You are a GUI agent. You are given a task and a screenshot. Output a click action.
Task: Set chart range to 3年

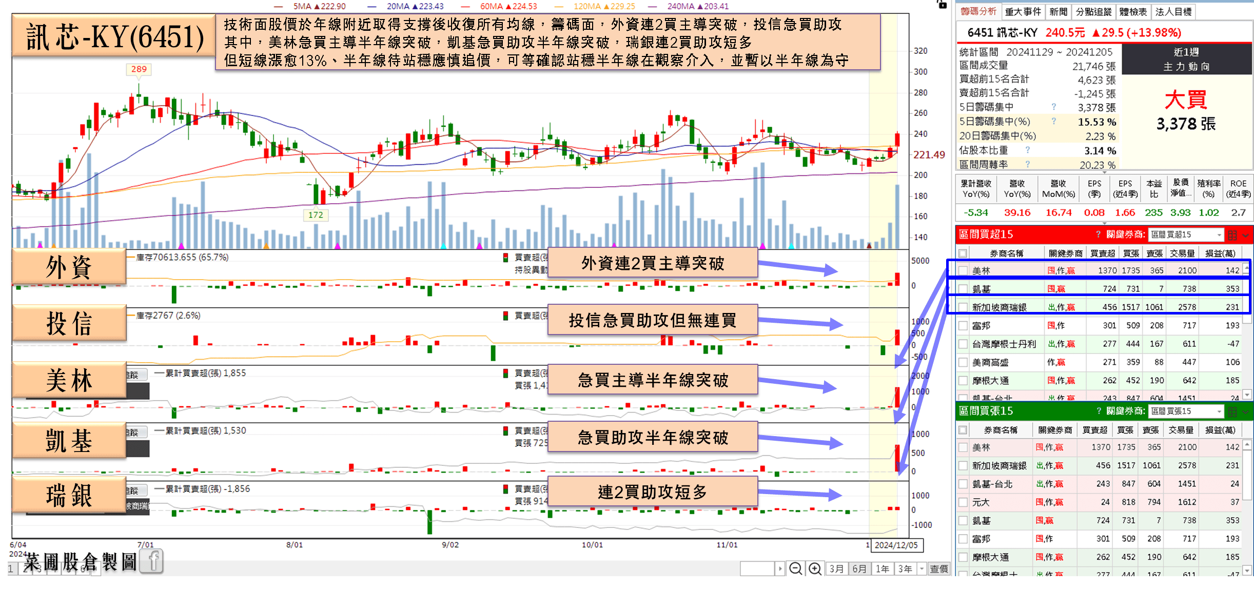click(x=905, y=568)
